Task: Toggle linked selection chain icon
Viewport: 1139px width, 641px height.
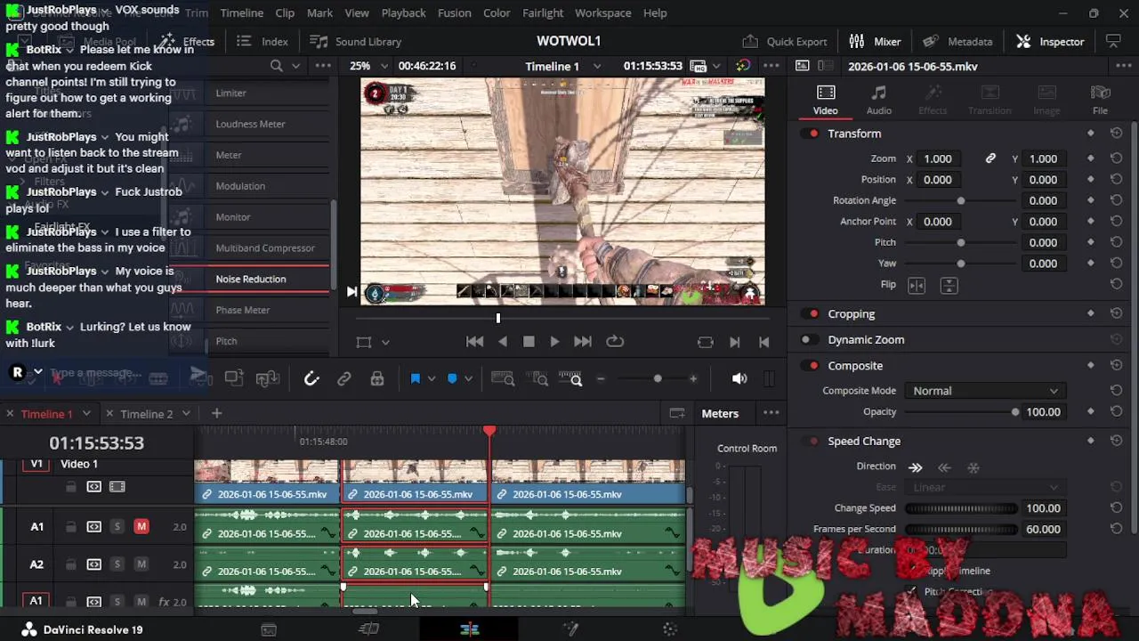Action: point(343,379)
